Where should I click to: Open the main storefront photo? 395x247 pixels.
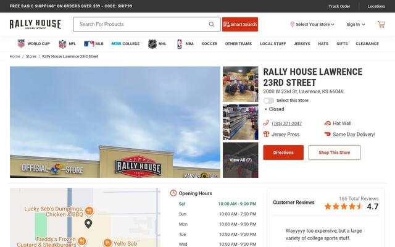115,122
